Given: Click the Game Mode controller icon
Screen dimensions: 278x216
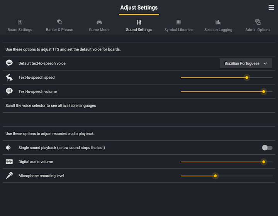Looking at the screenshot, I should (x=99, y=22).
